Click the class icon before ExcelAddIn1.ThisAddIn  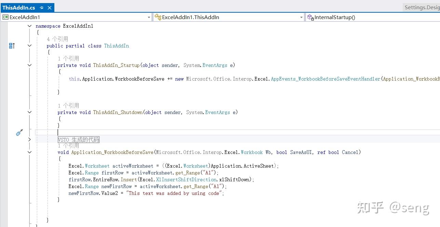point(157,17)
